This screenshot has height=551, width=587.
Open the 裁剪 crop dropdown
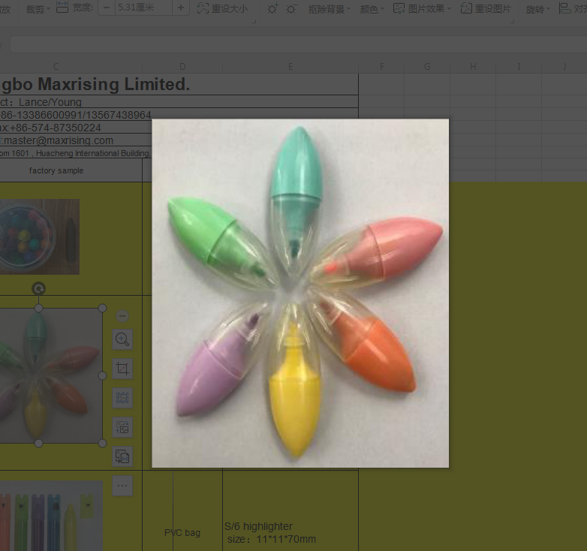(x=38, y=9)
